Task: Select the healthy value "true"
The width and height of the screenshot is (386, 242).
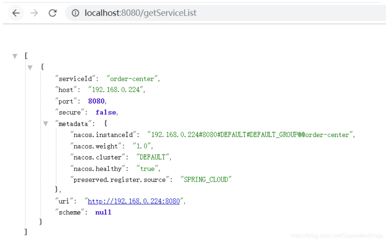Action: 147,169
